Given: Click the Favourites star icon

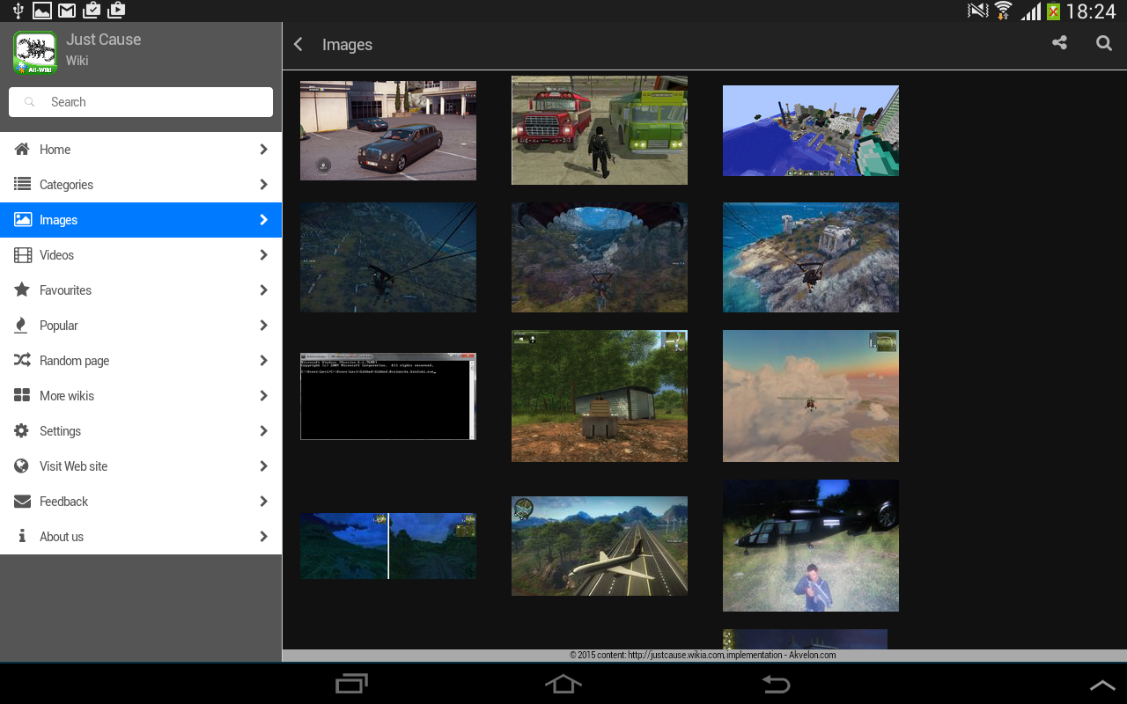Looking at the screenshot, I should tap(22, 290).
